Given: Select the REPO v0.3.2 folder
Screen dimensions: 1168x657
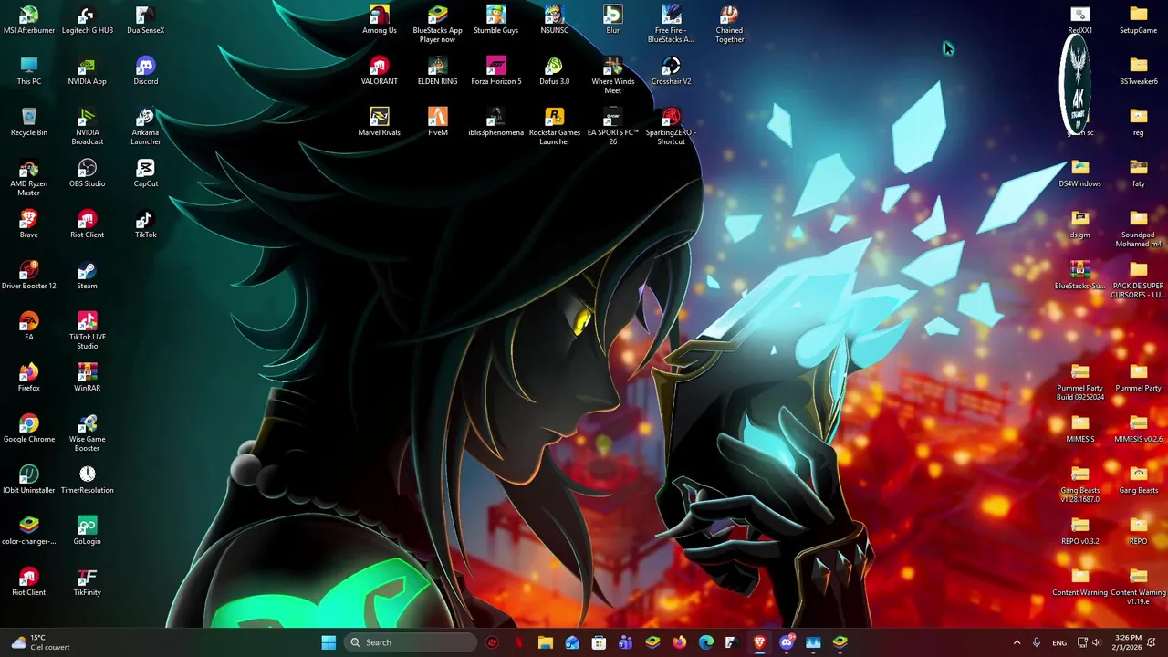Looking at the screenshot, I should pos(1080,531).
